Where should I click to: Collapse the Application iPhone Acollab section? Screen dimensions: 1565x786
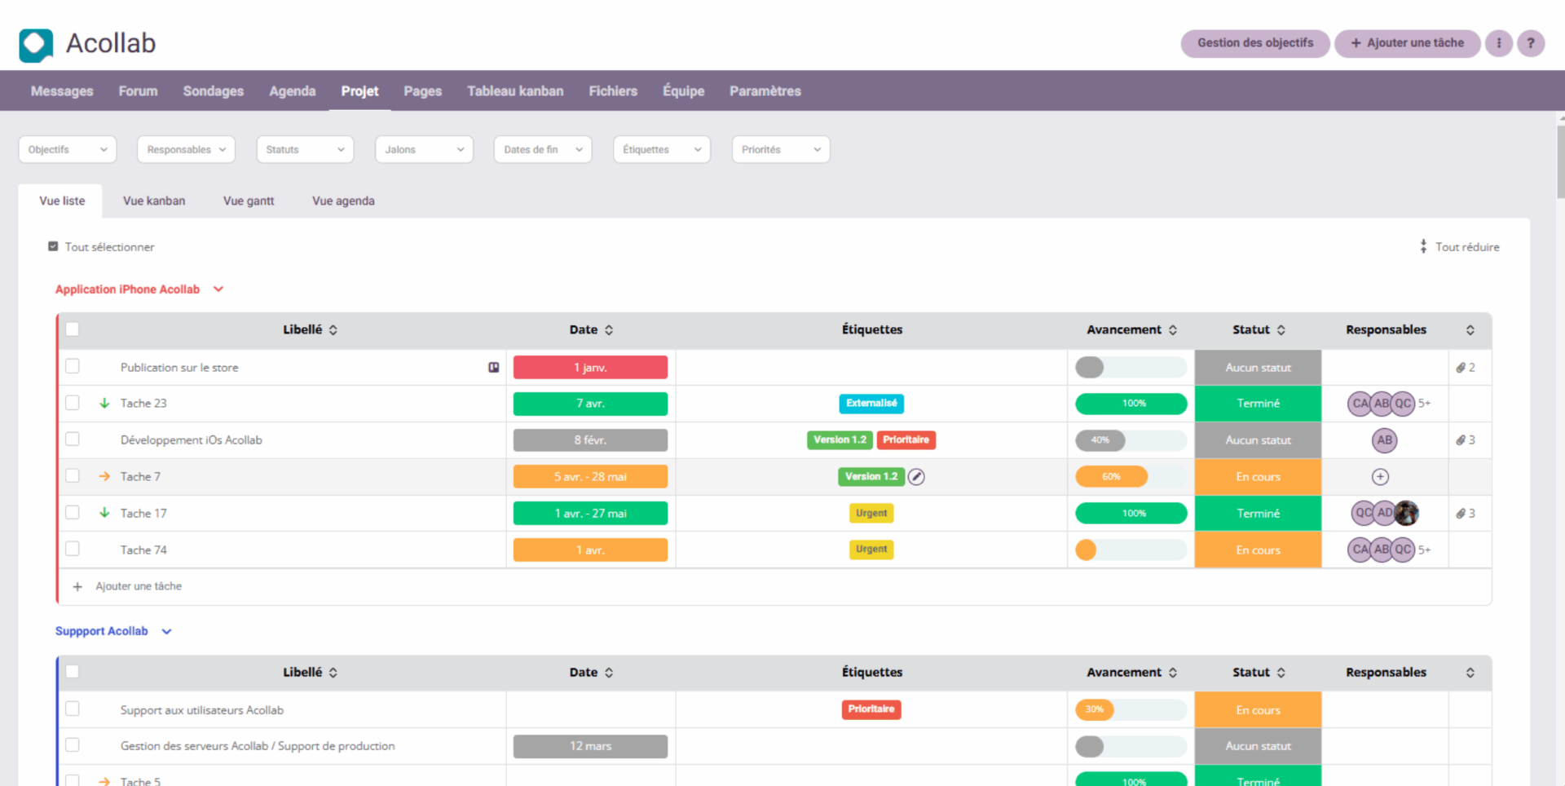(218, 289)
